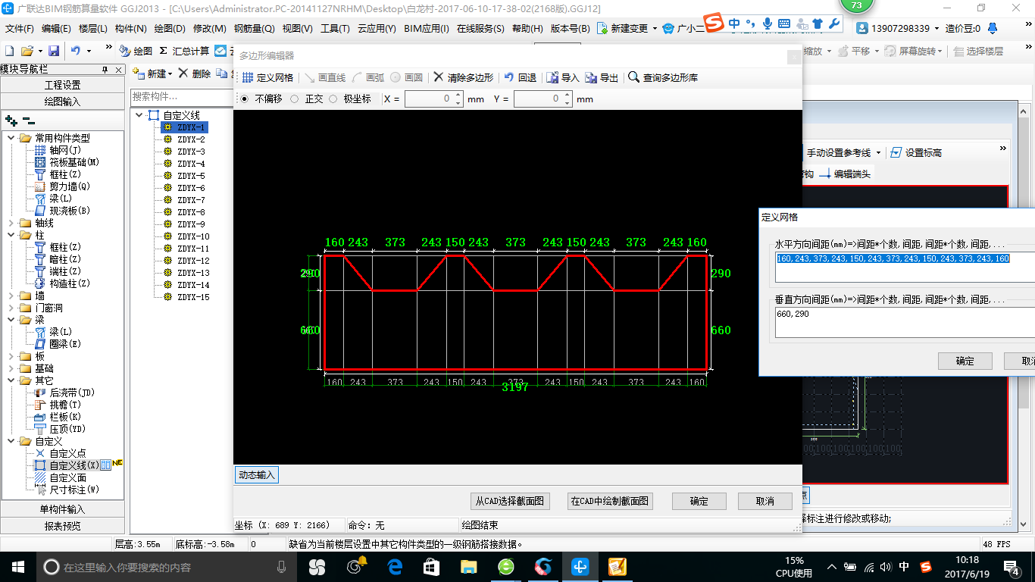Click the Sogou input microphone icon
1035x582 pixels.
pyautogui.click(x=768, y=23)
